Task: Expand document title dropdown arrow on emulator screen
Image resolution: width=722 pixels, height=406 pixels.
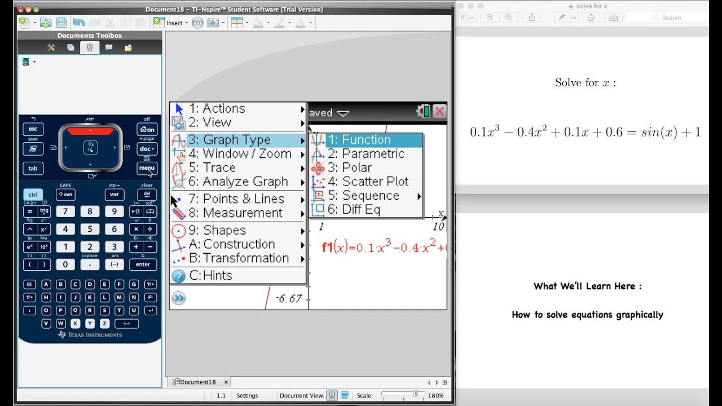Action: [x=343, y=113]
